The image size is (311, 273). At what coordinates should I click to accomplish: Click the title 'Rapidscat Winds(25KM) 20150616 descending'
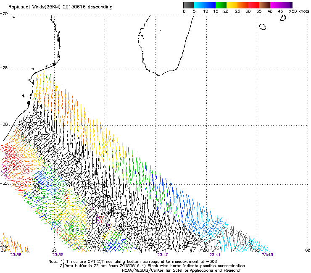click(60, 7)
